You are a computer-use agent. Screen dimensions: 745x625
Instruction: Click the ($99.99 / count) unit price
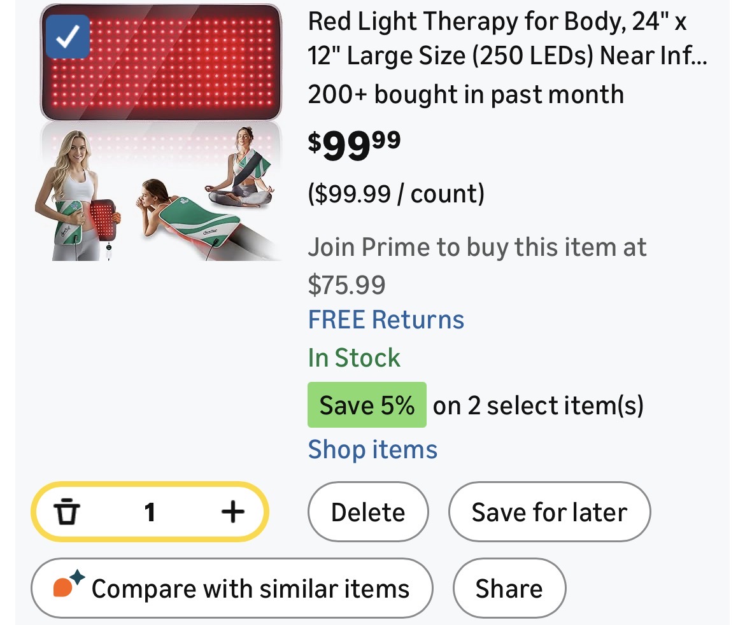[x=396, y=193]
